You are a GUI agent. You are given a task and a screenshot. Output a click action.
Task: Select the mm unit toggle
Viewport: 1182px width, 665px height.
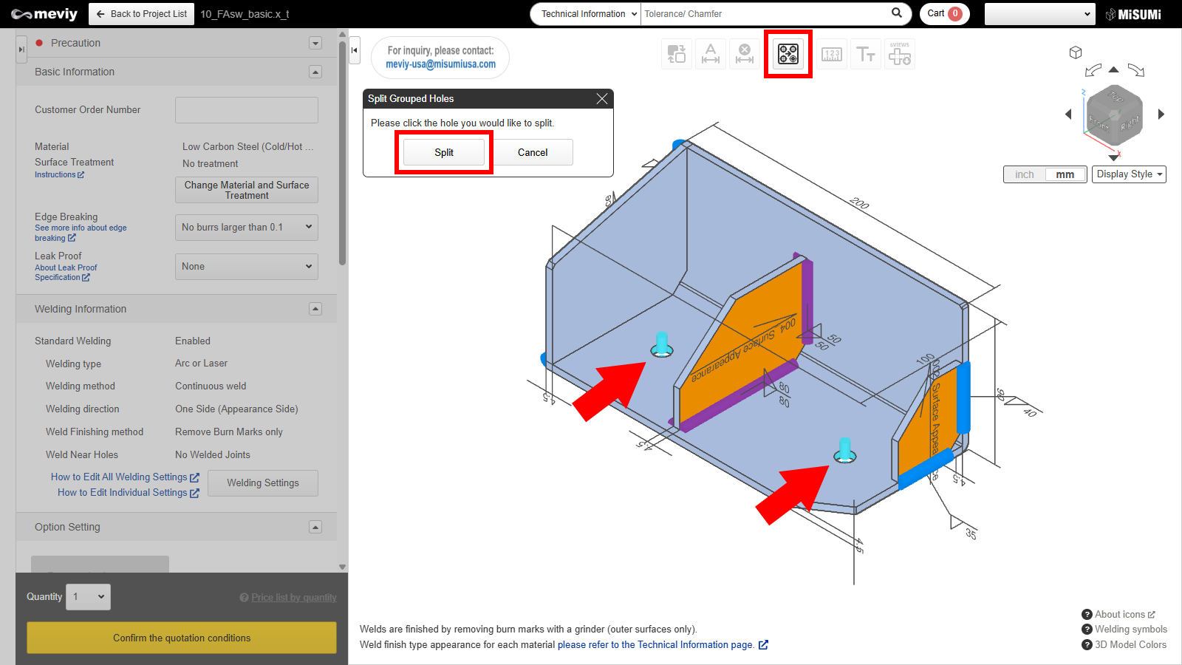1065,174
